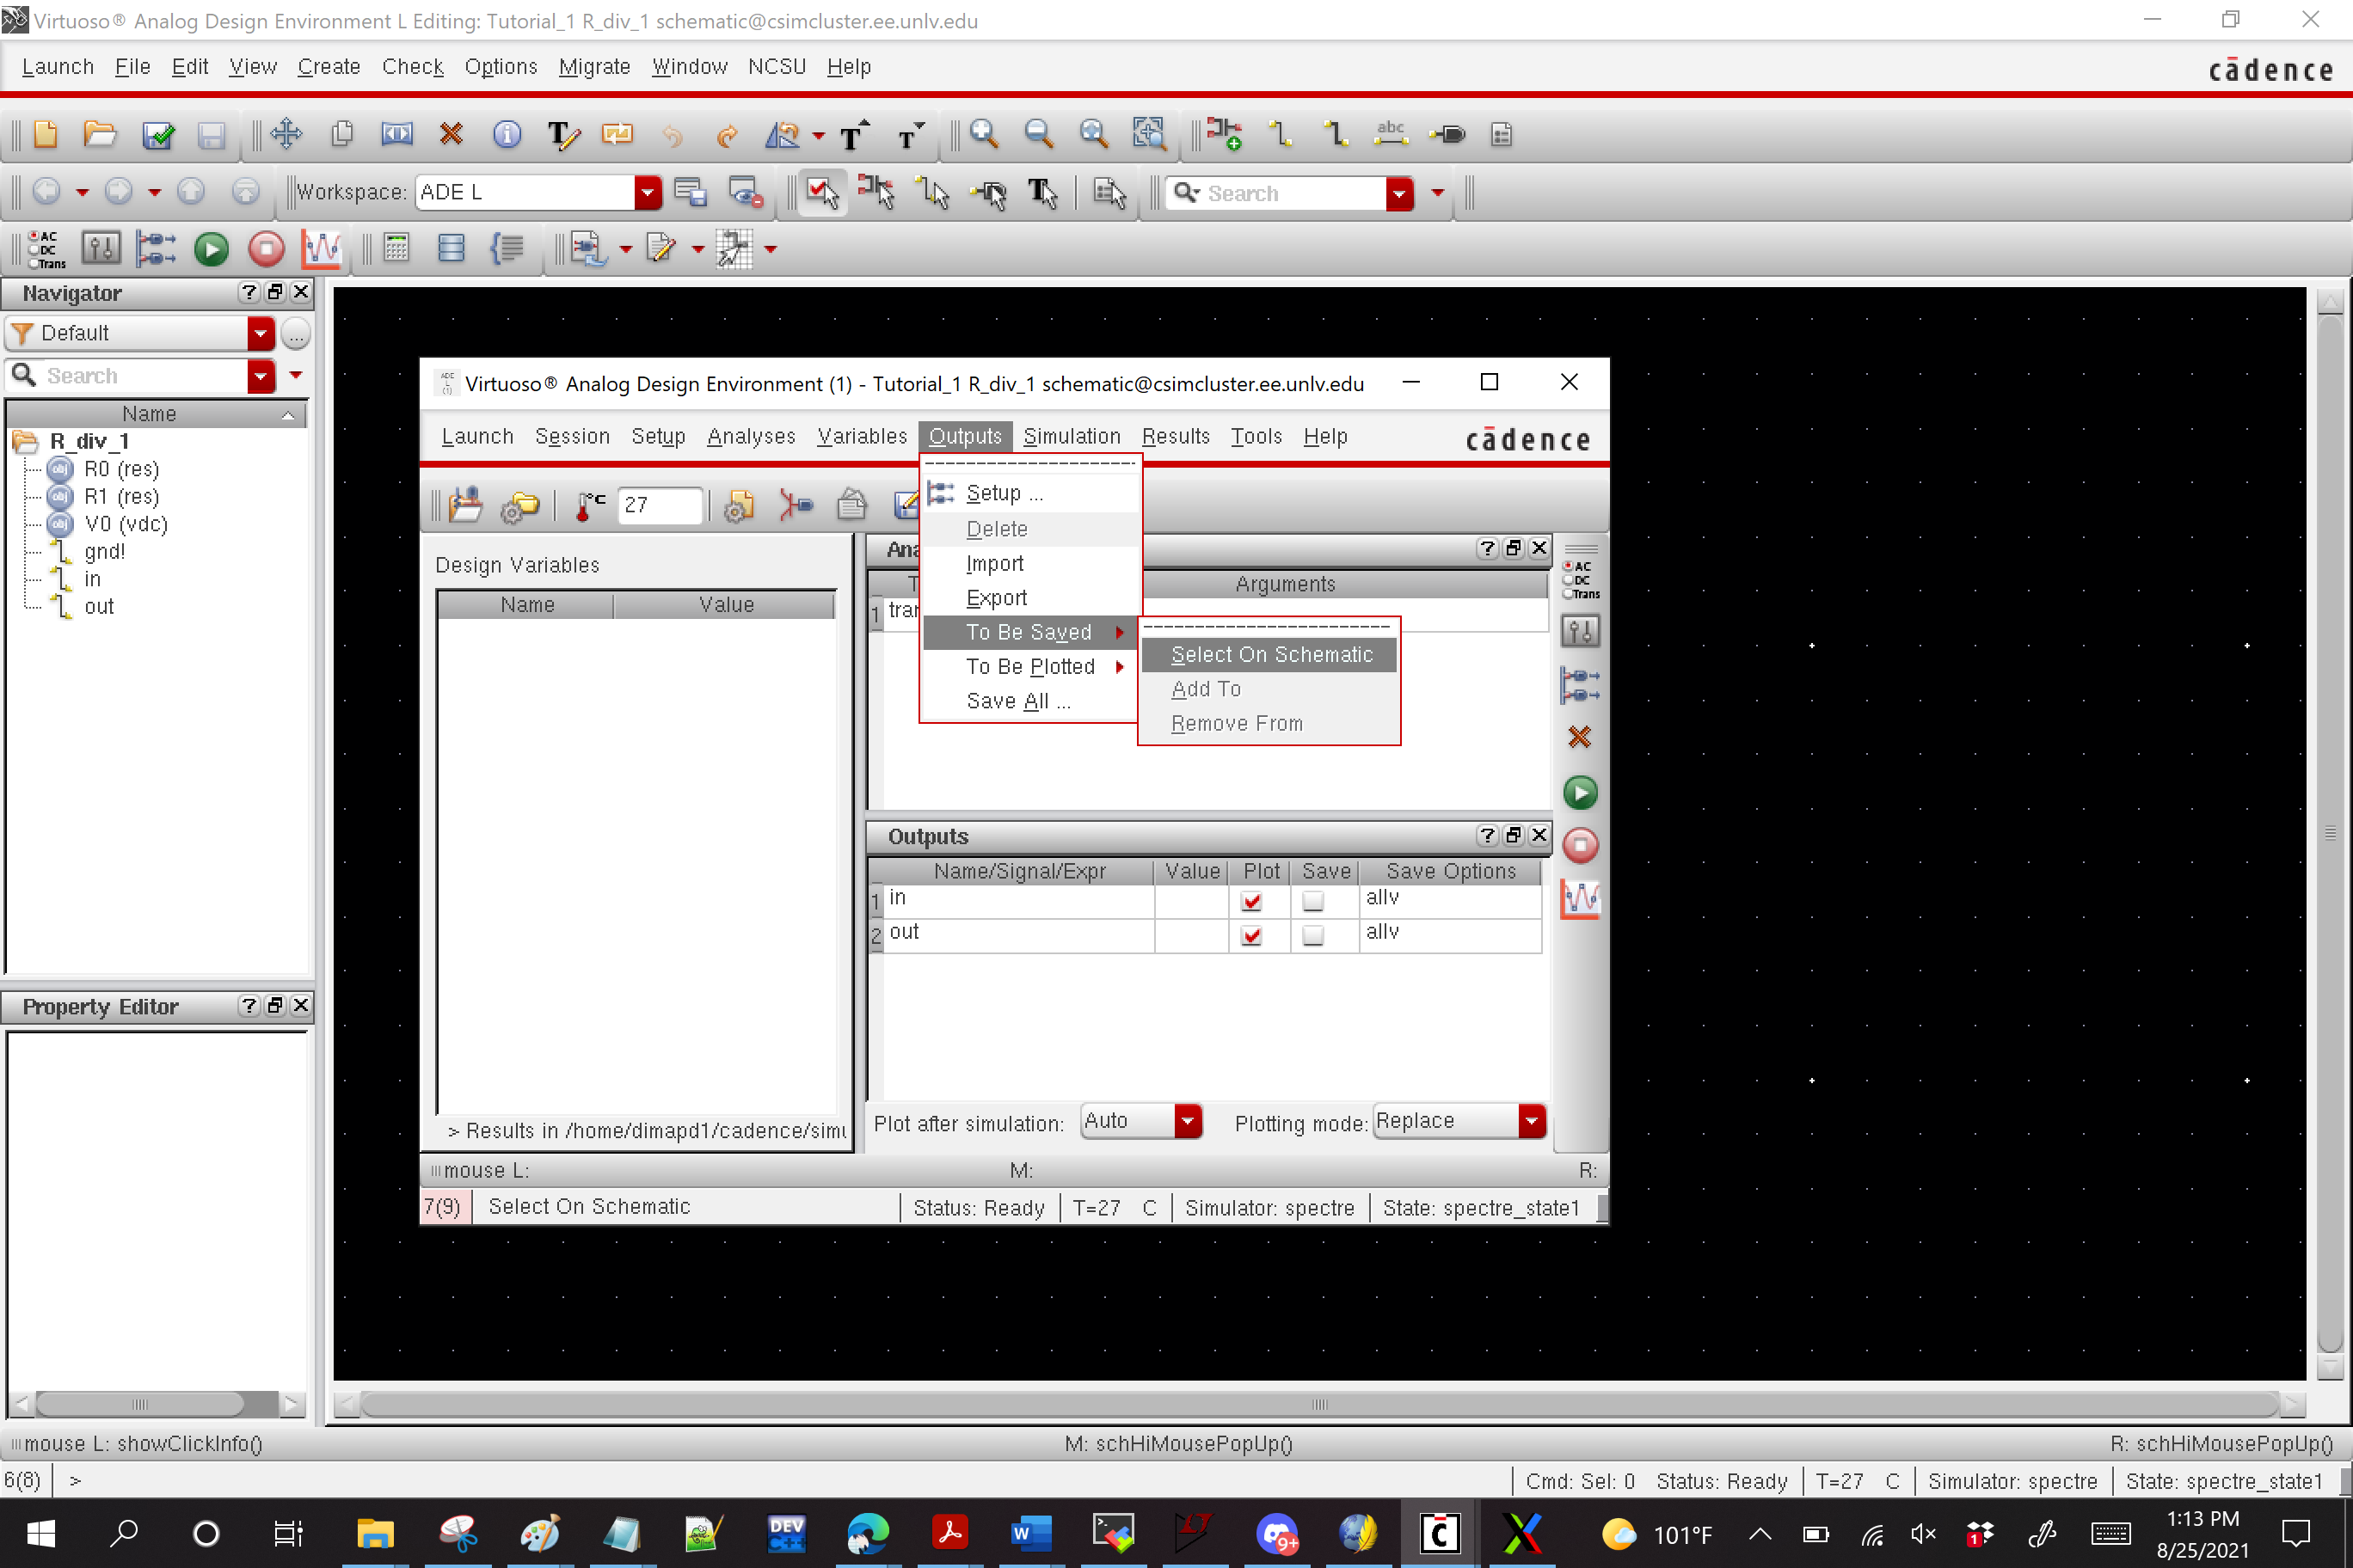The height and width of the screenshot is (1568, 2353).
Task: Click the Create Wire Name abc icon
Action: [x=1390, y=135]
